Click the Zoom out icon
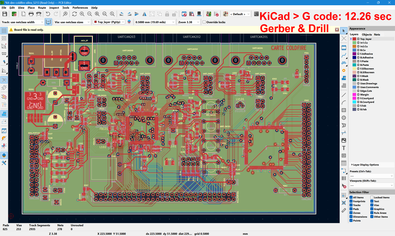The height and width of the screenshot is (236, 395). click(x=89, y=14)
